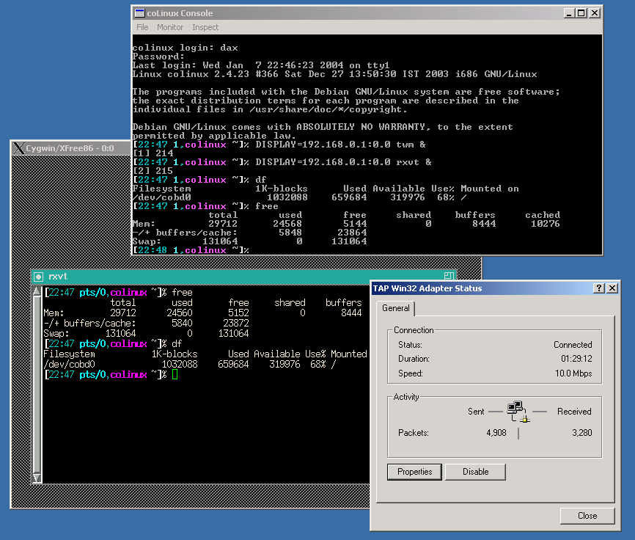Iconify the rxvt window via left titlebar button
The width and height of the screenshot is (635, 540).
(39, 276)
